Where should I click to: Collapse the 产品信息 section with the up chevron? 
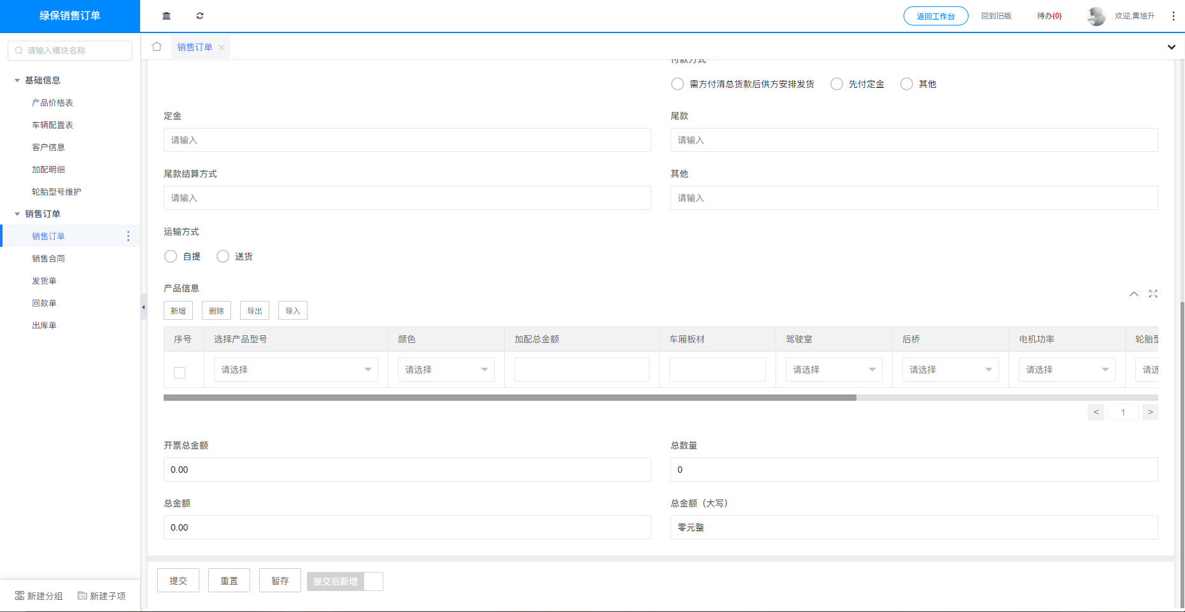pos(1134,294)
